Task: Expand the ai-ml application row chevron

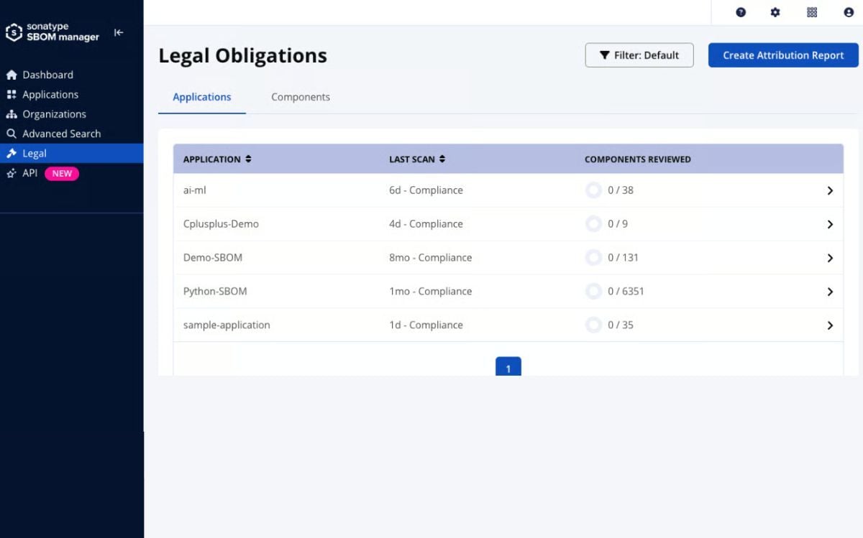Action: pos(830,190)
